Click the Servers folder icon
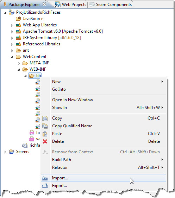The image size is (175, 198). (12, 152)
